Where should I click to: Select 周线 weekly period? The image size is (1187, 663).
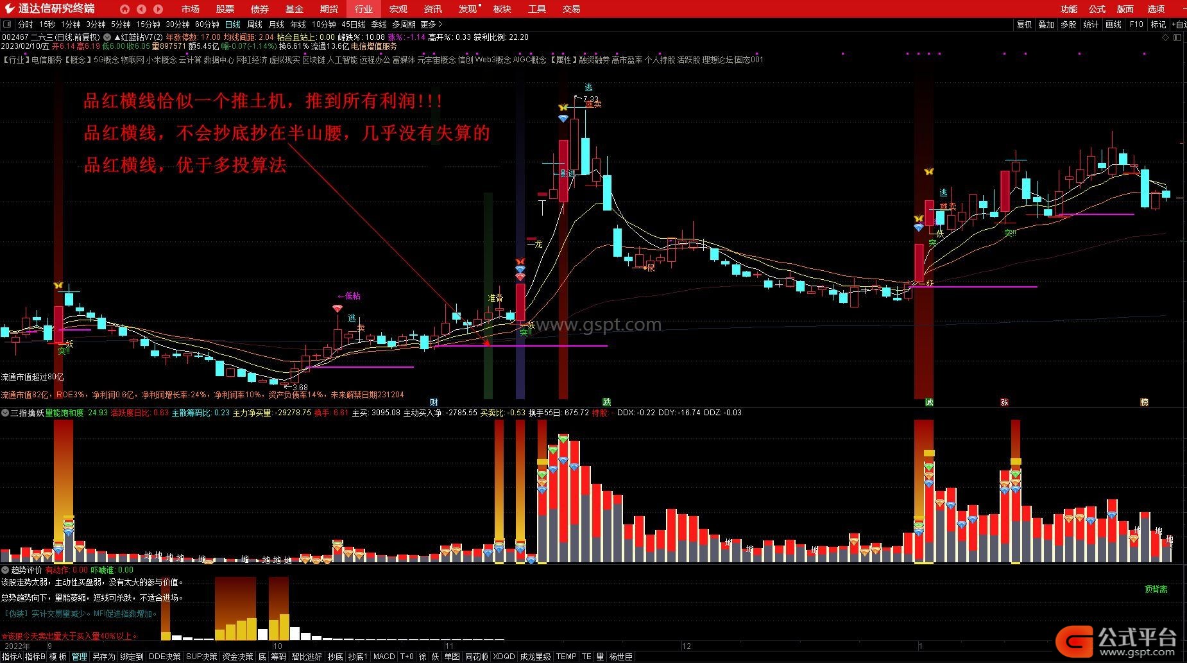tap(255, 24)
